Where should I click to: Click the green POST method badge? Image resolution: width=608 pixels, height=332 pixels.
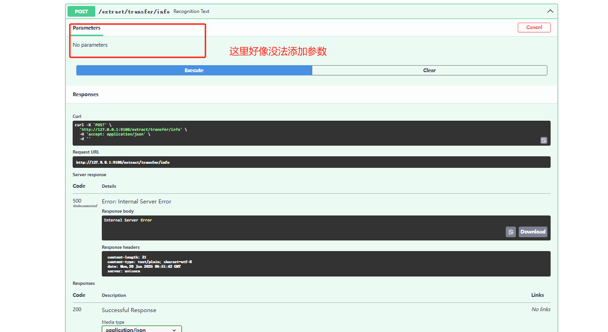click(x=81, y=12)
